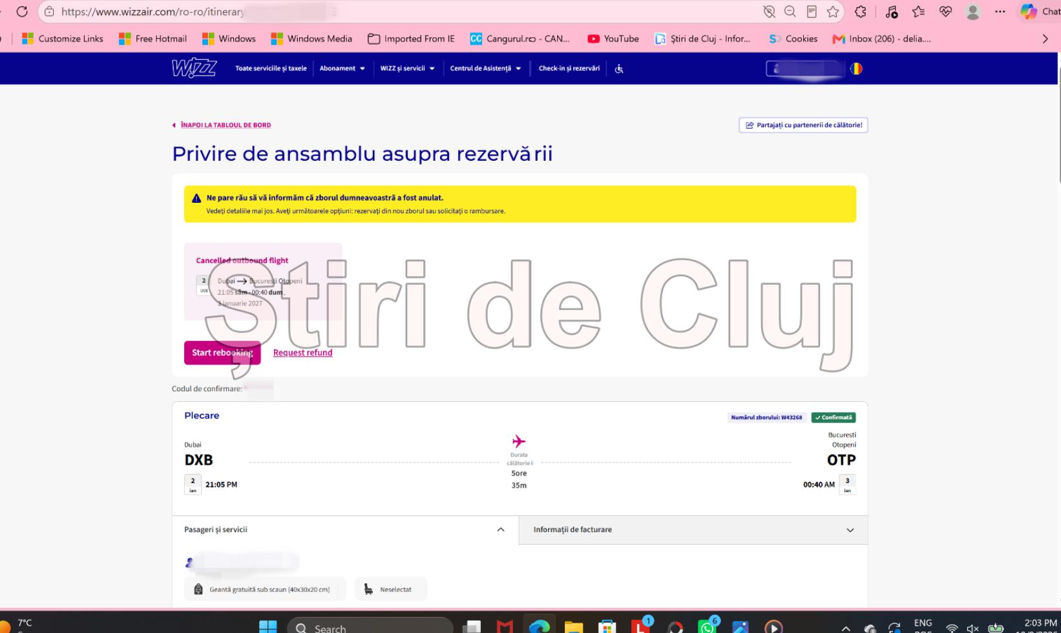Open the Abonament dropdown menu
The image size is (1061, 633).
point(342,68)
